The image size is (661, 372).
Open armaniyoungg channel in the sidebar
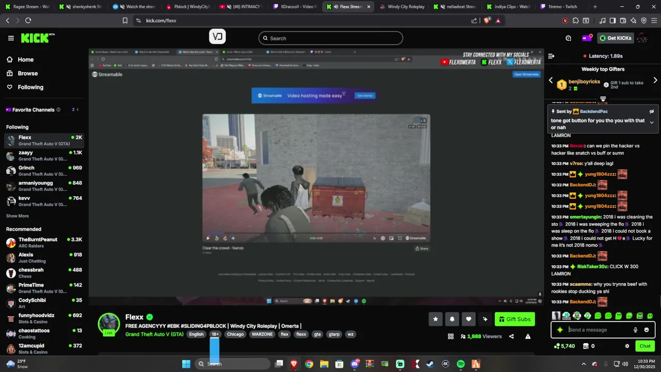[x=44, y=186]
